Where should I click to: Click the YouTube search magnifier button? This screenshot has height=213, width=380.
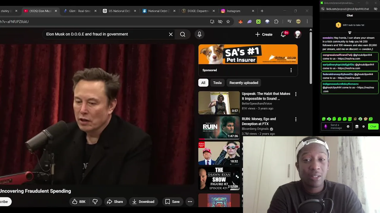[x=183, y=34]
